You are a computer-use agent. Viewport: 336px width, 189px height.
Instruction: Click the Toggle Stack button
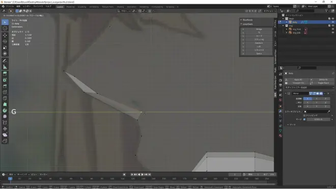tap(322, 83)
